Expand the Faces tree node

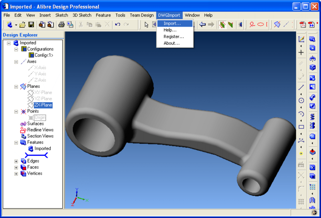pos(16,167)
